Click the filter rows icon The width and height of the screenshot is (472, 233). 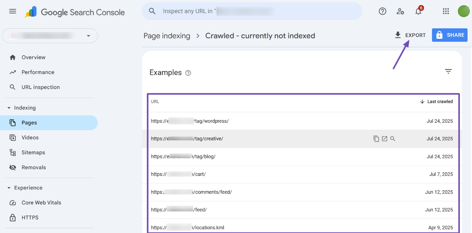point(448,71)
